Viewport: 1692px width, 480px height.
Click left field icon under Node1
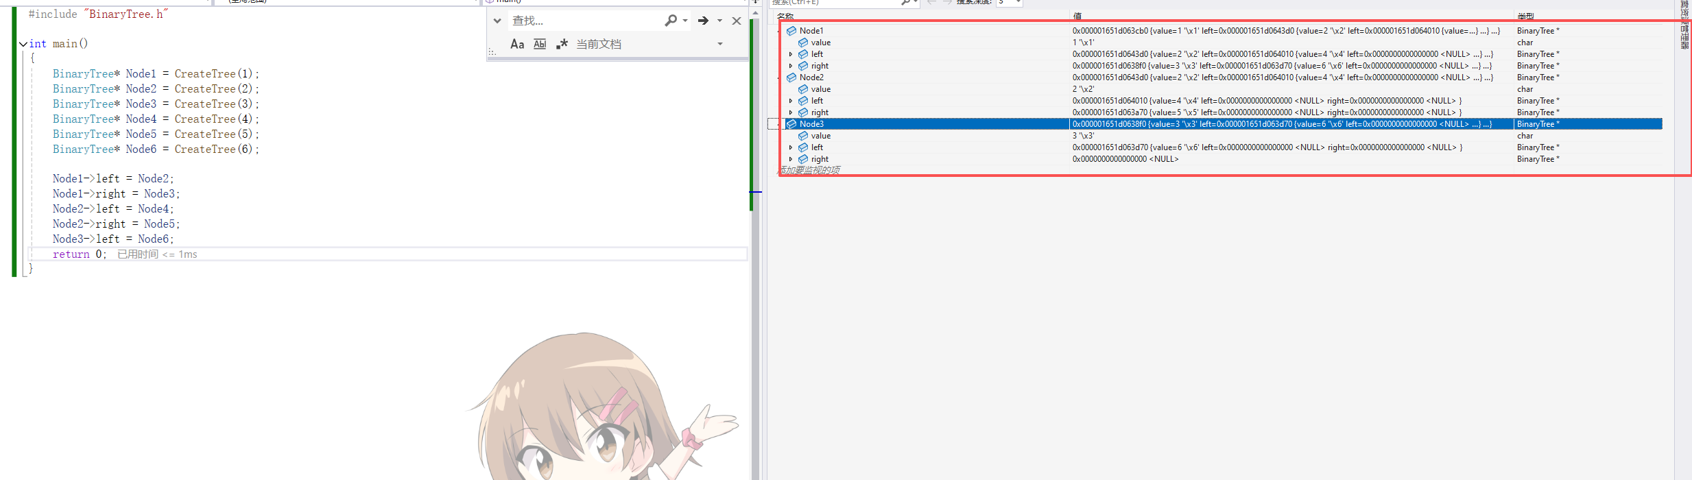(803, 54)
